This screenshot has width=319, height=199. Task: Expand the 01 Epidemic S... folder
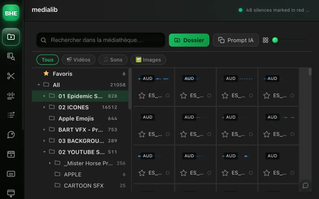click(x=44, y=96)
